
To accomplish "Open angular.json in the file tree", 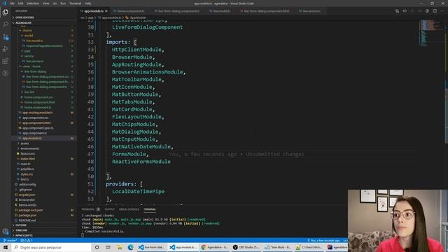I will pyautogui.click(x=27, y=195).
